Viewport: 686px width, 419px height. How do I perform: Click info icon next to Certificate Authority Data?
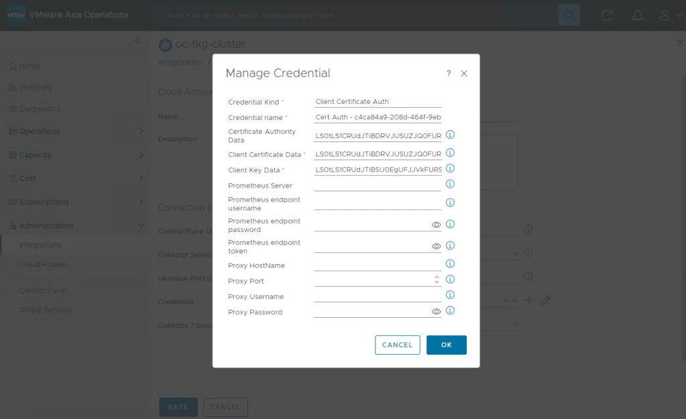(451, 135)
